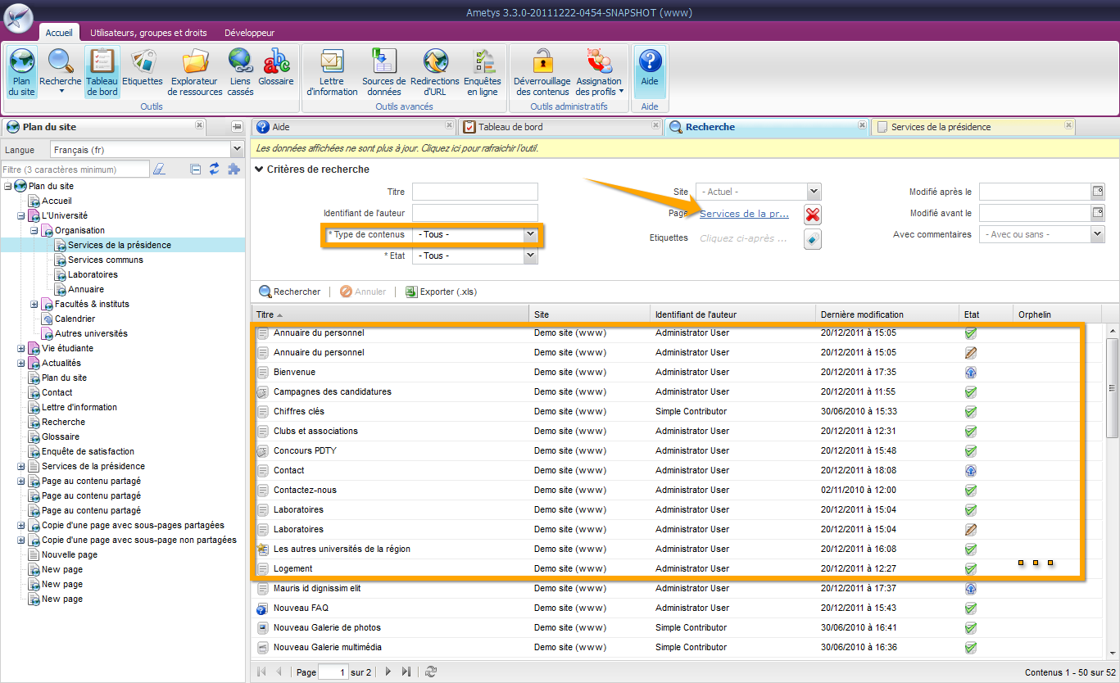Click the results list vertical scrollbar
This screenshot has width=1120, height=683.
click(1112, 387)
